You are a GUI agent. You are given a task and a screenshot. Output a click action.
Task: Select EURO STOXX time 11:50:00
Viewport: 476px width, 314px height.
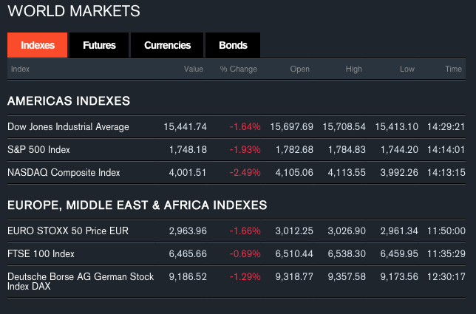click(x=446, y=231)
